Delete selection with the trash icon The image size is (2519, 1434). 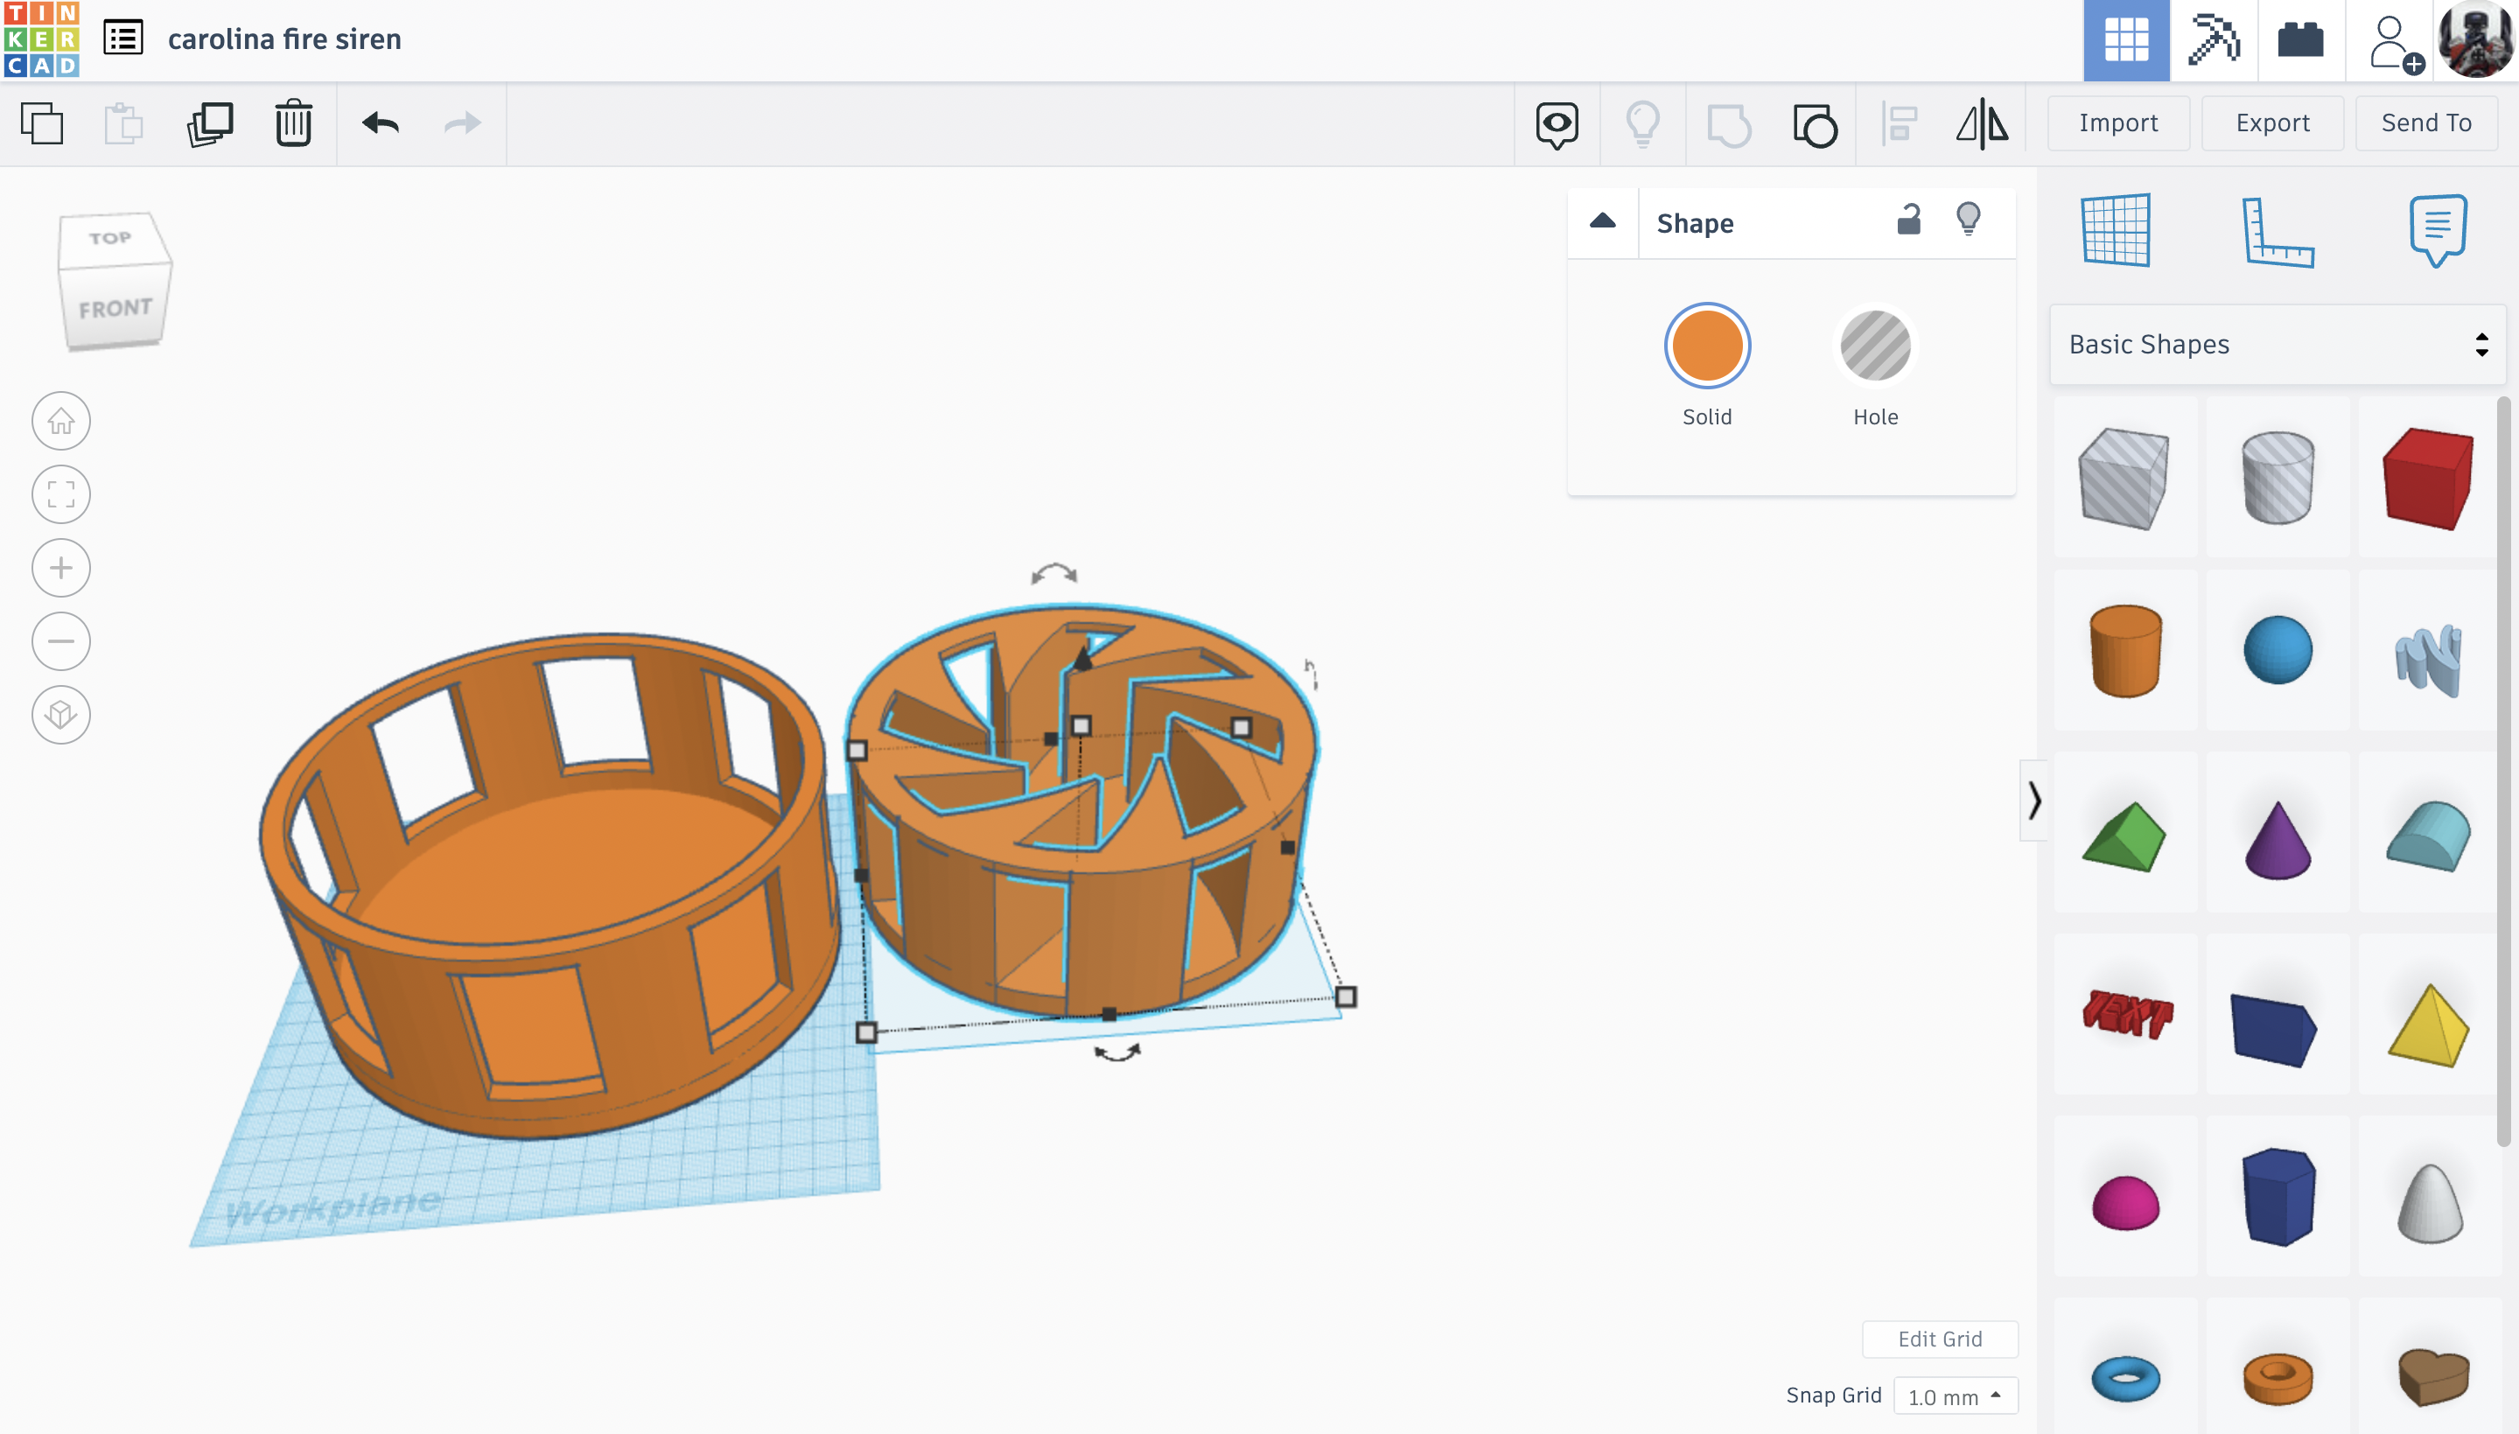point(293,124)
